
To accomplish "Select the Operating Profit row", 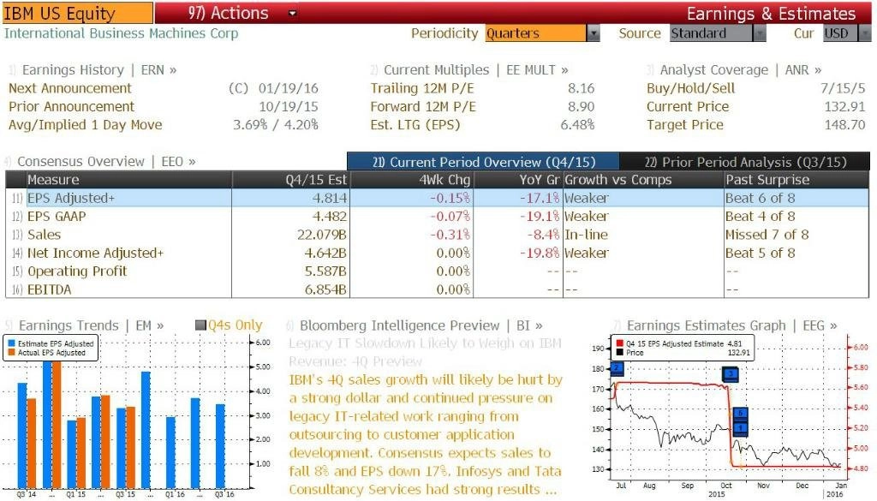I will coord(438,271).
